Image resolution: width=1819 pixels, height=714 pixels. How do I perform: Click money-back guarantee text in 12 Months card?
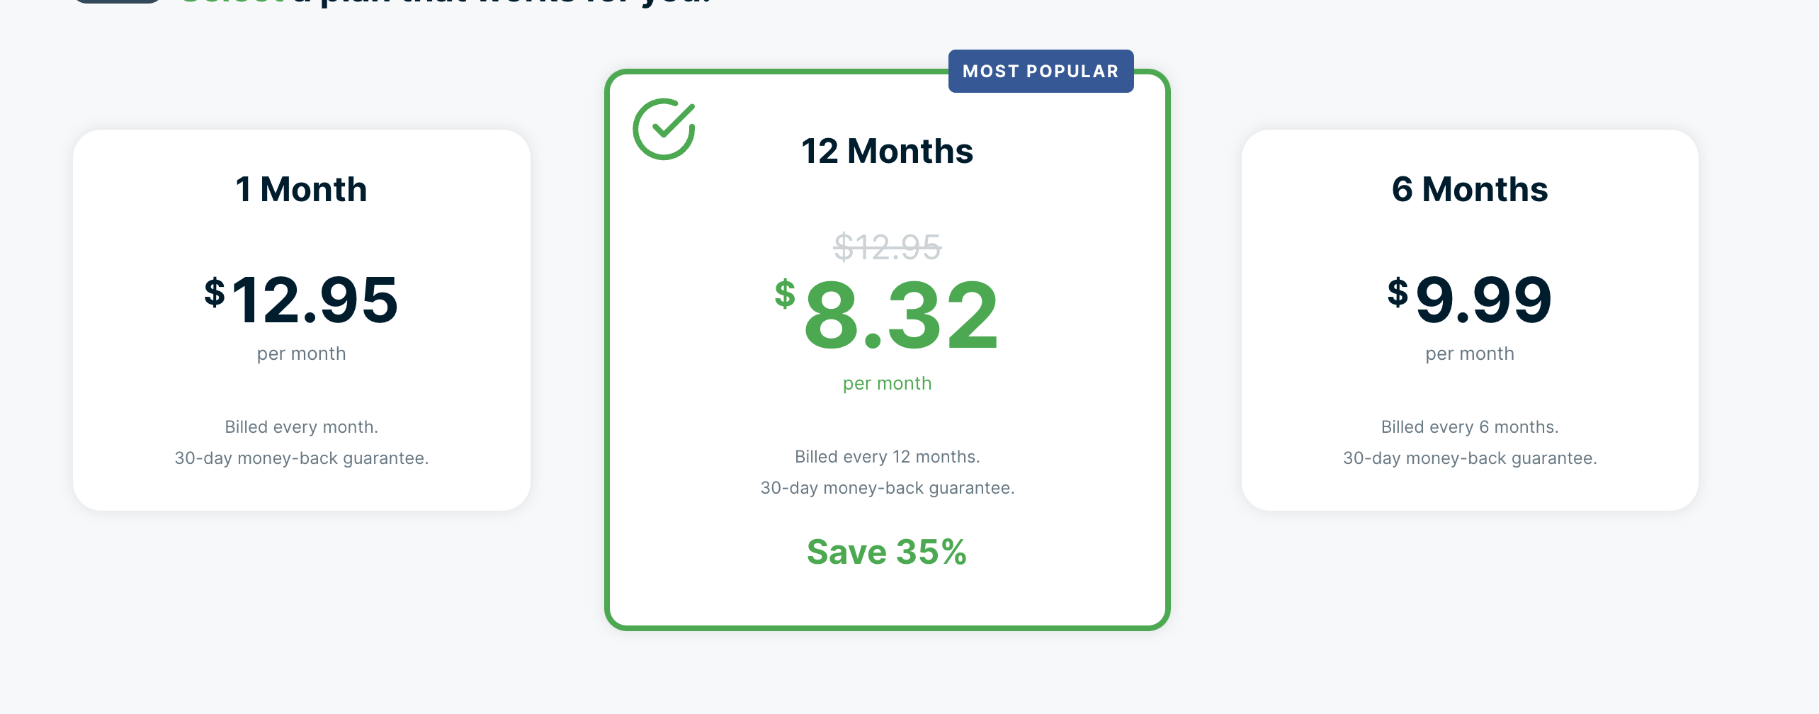[888, 488]
